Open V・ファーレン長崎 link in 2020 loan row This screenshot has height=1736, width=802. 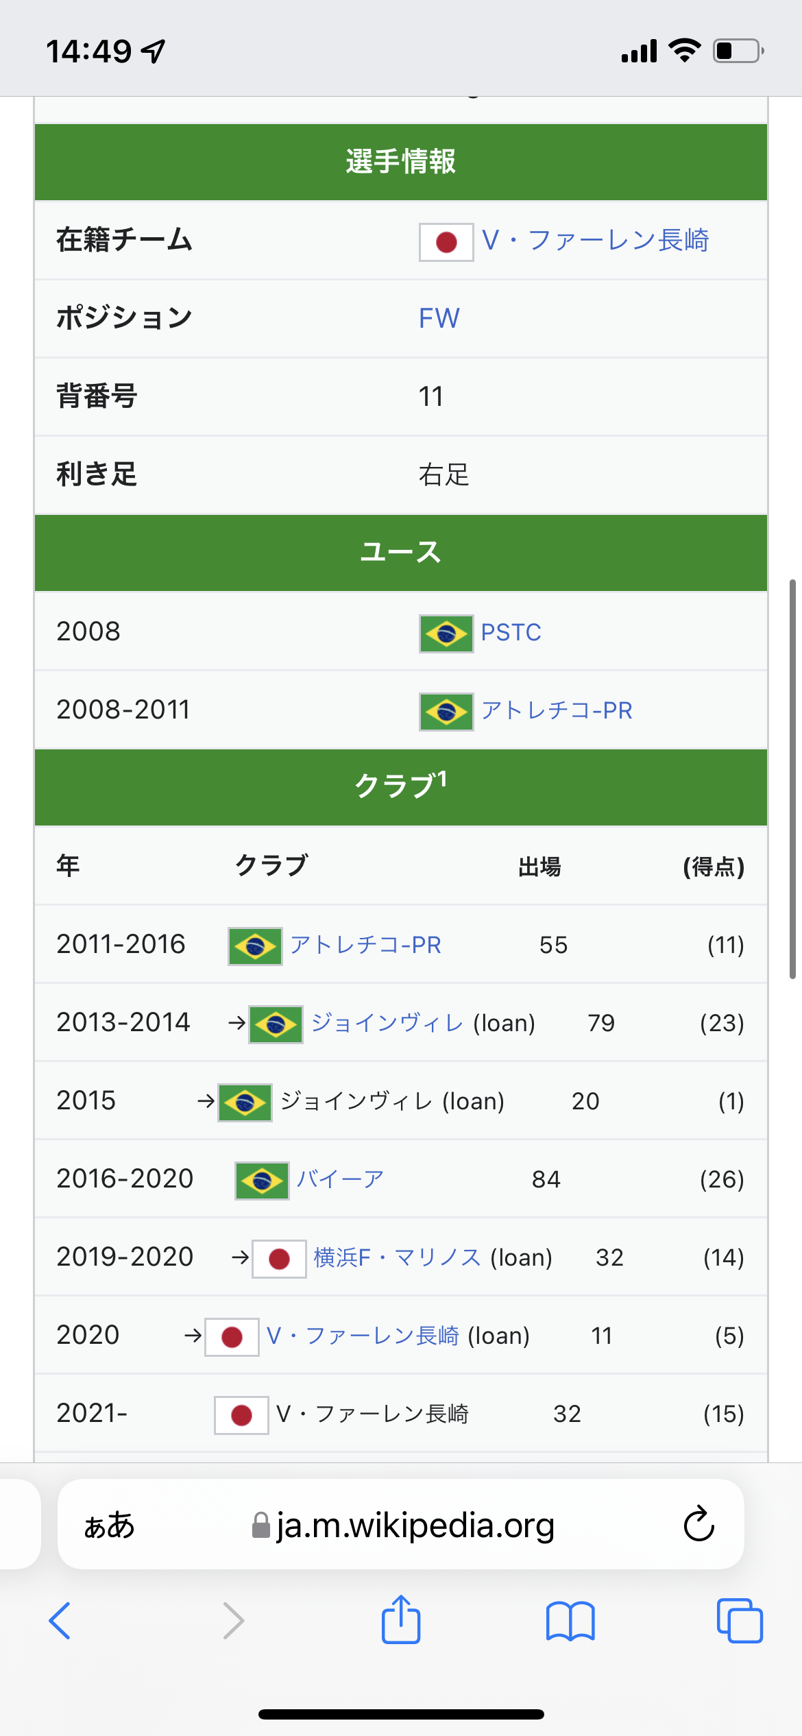point(363,1336)
